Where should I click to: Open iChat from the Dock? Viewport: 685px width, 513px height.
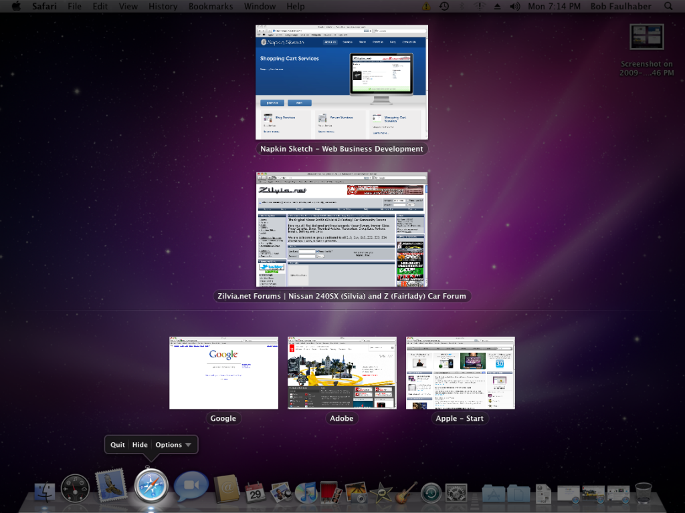tap(191, 486)
